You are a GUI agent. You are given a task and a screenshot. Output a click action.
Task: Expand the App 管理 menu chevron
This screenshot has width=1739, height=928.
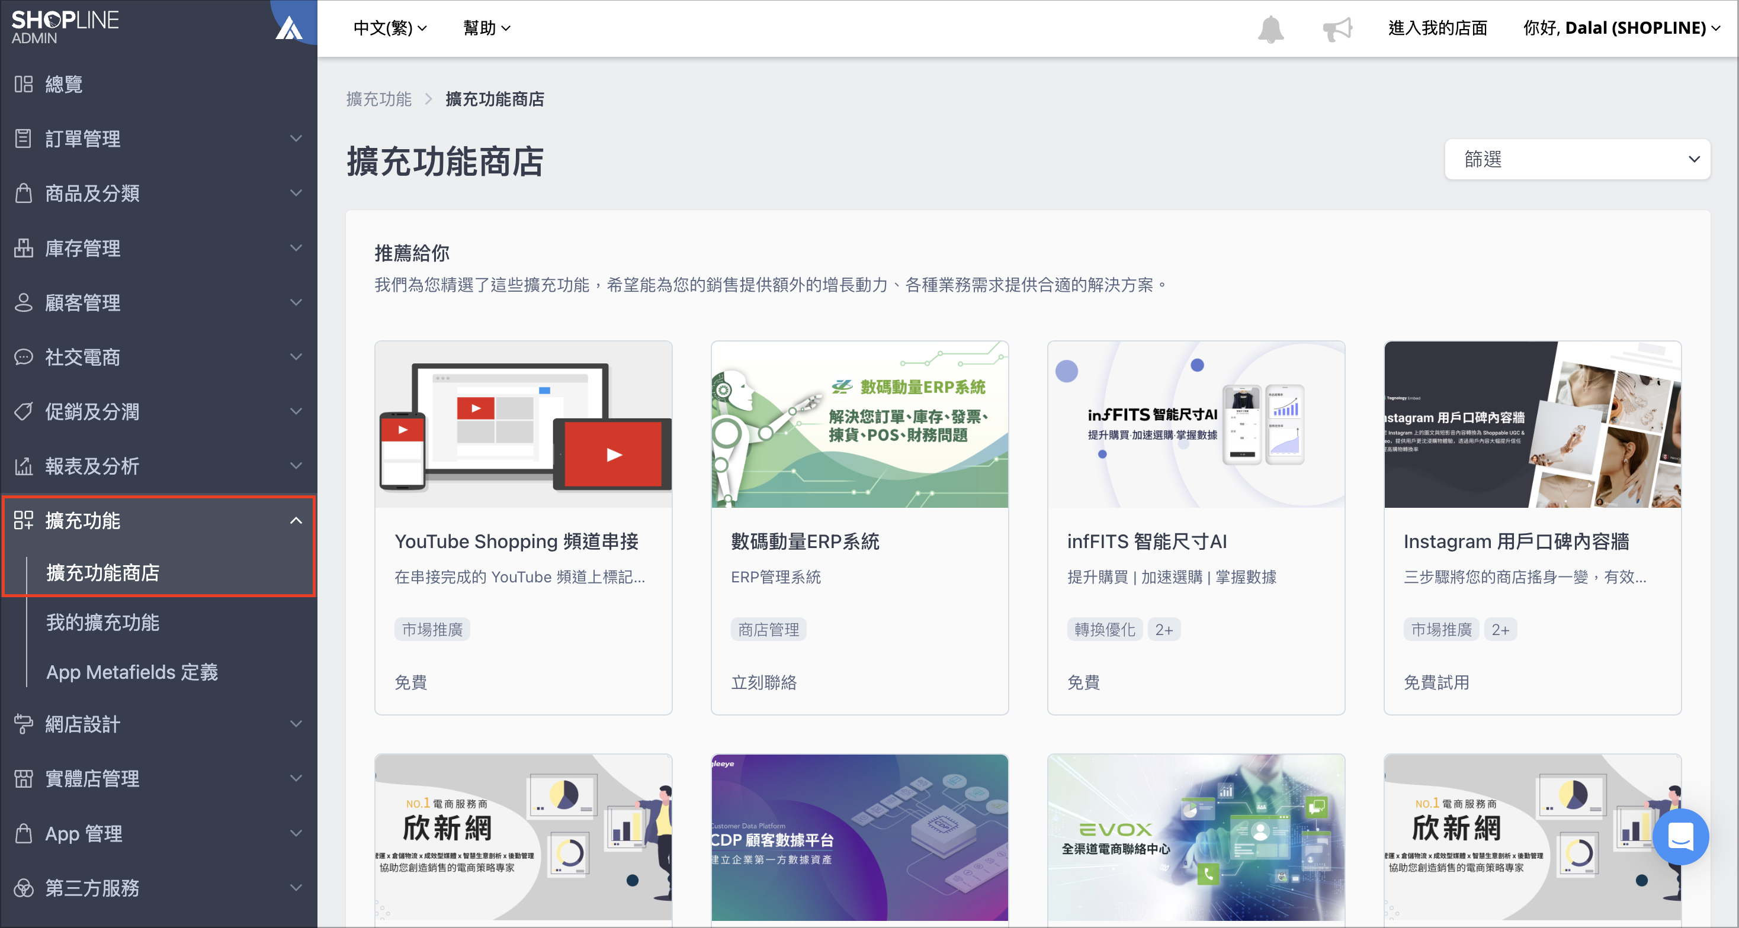click(x=296, y=833)
